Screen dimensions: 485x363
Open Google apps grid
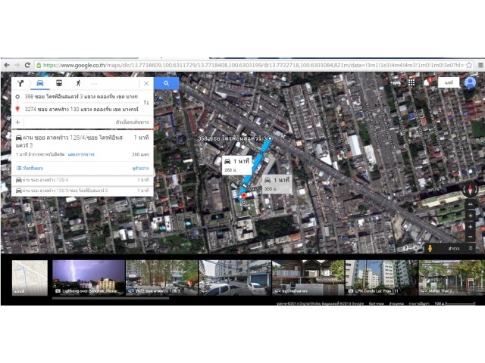[411, 82]
